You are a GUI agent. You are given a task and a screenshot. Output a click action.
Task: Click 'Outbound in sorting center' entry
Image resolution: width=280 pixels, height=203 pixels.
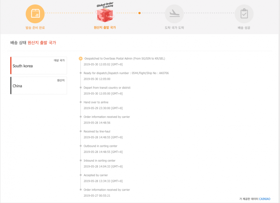coord(100,146)
